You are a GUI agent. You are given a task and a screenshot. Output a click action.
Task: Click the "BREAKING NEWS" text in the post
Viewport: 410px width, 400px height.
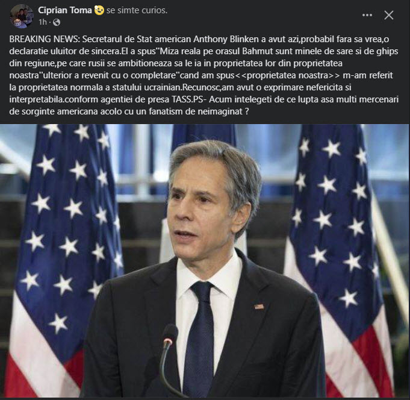pyautogui.click(x=43, y=39)
